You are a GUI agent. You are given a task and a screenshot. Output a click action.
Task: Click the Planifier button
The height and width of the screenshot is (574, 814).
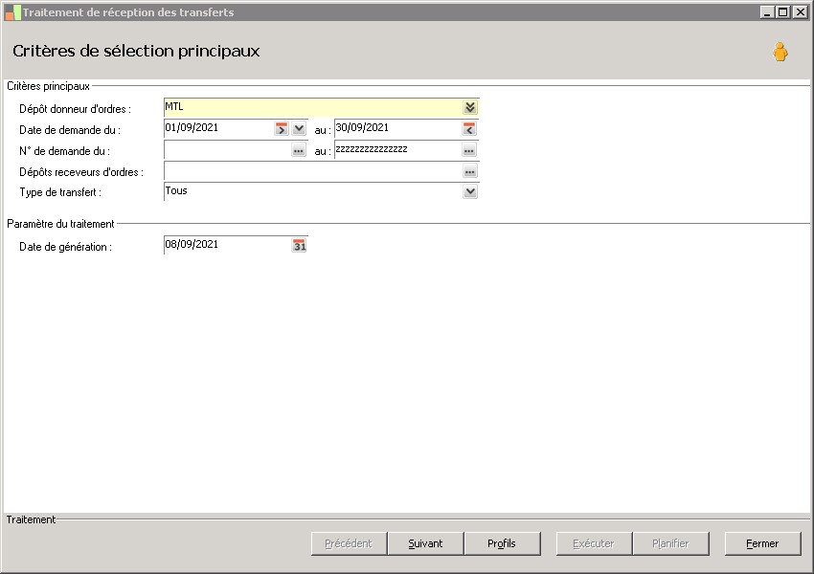click(x=670, y=543)
